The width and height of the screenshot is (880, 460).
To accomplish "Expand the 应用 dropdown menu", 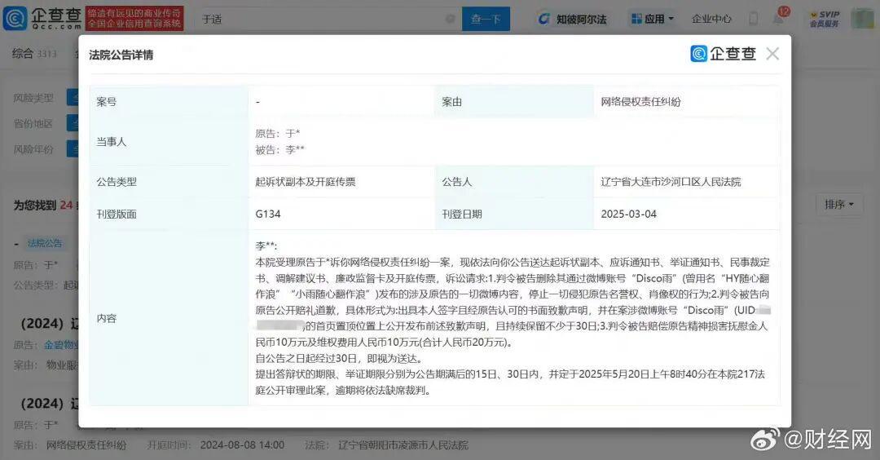I will click(652, 19).
